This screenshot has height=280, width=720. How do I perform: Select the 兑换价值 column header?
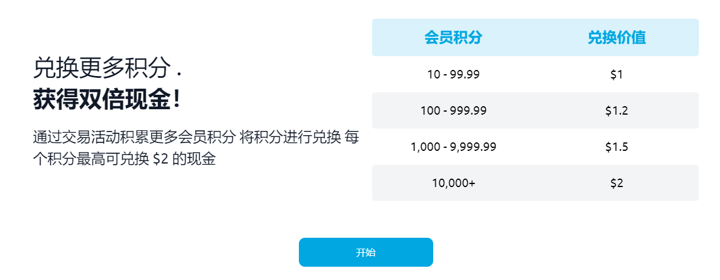[617, 38]
